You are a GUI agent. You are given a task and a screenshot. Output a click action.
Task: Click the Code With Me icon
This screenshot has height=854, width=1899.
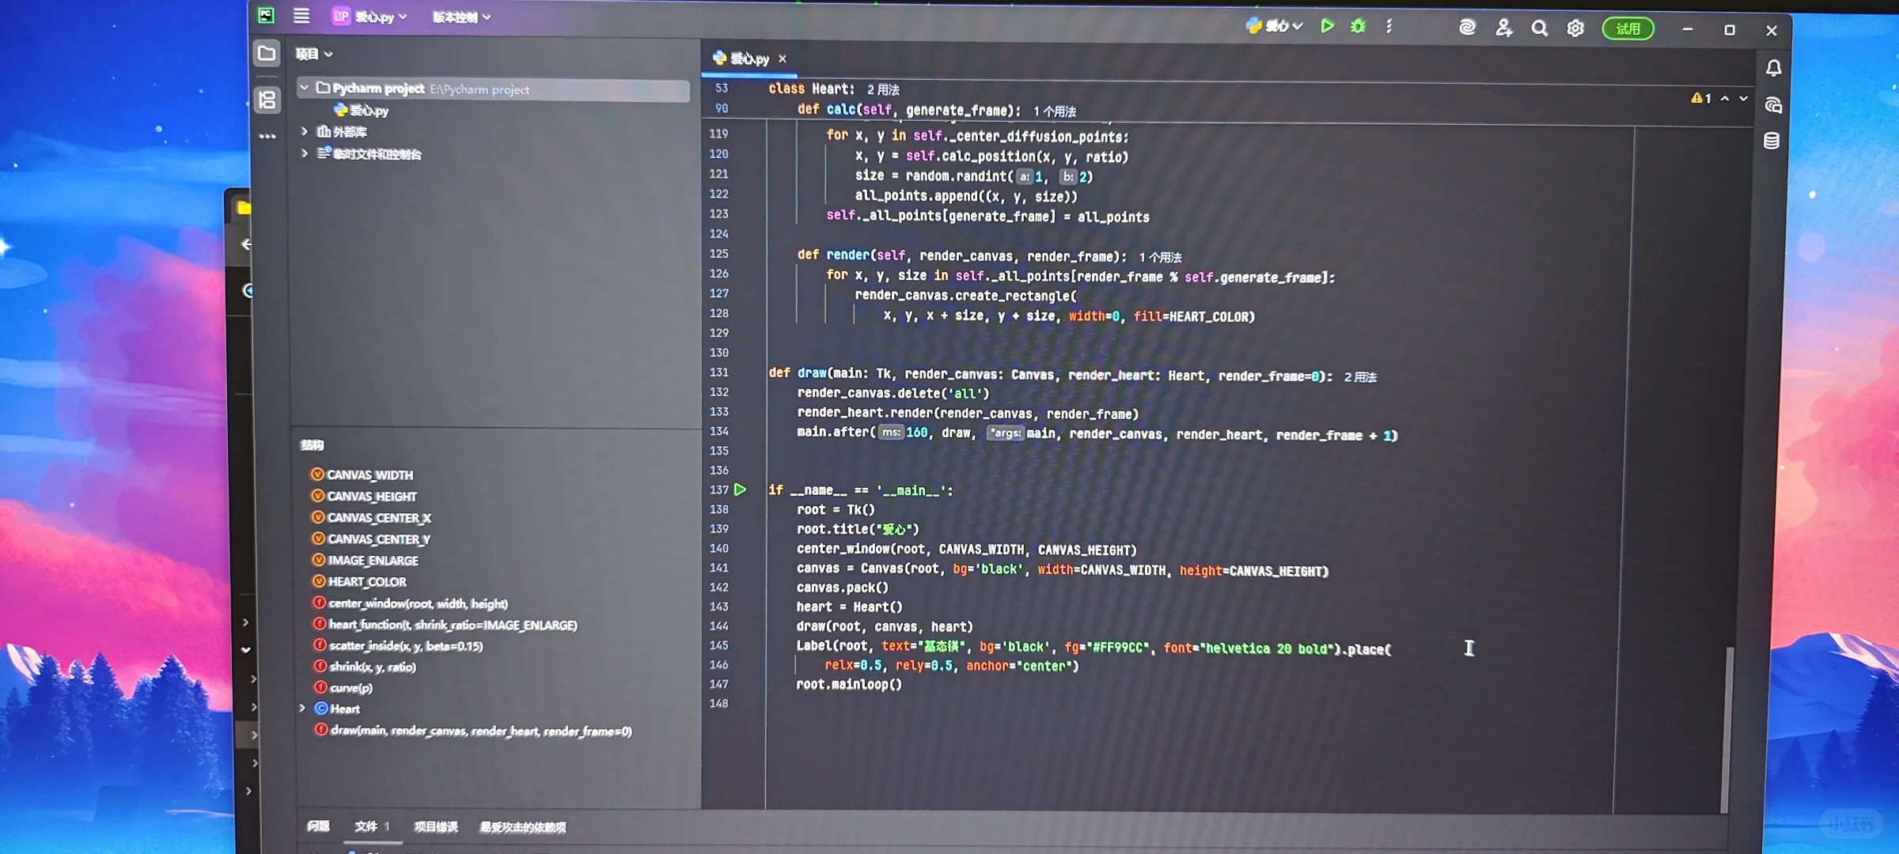click(1503, 28)
